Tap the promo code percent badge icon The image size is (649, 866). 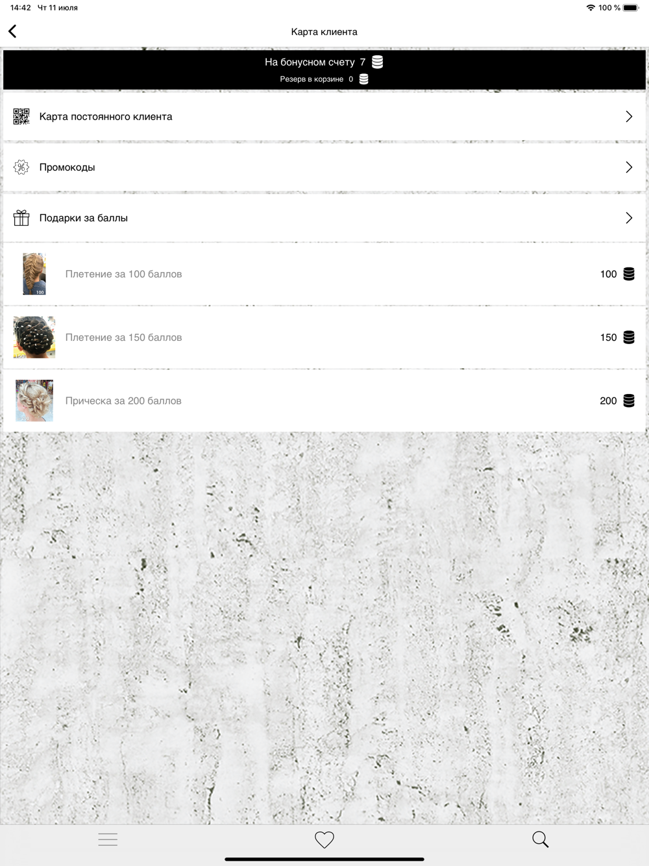[21, 167]
